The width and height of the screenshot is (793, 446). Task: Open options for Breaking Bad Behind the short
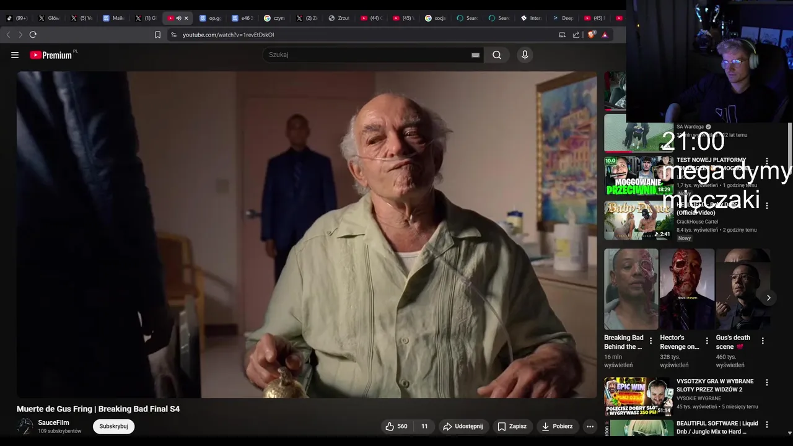click(x=651, y=341)
